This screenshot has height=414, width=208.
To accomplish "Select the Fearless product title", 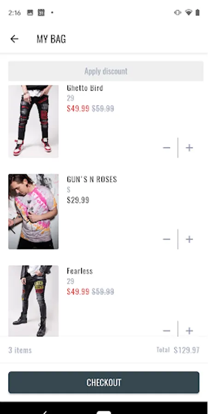I will pyautogui.click(x=80, y=271).
